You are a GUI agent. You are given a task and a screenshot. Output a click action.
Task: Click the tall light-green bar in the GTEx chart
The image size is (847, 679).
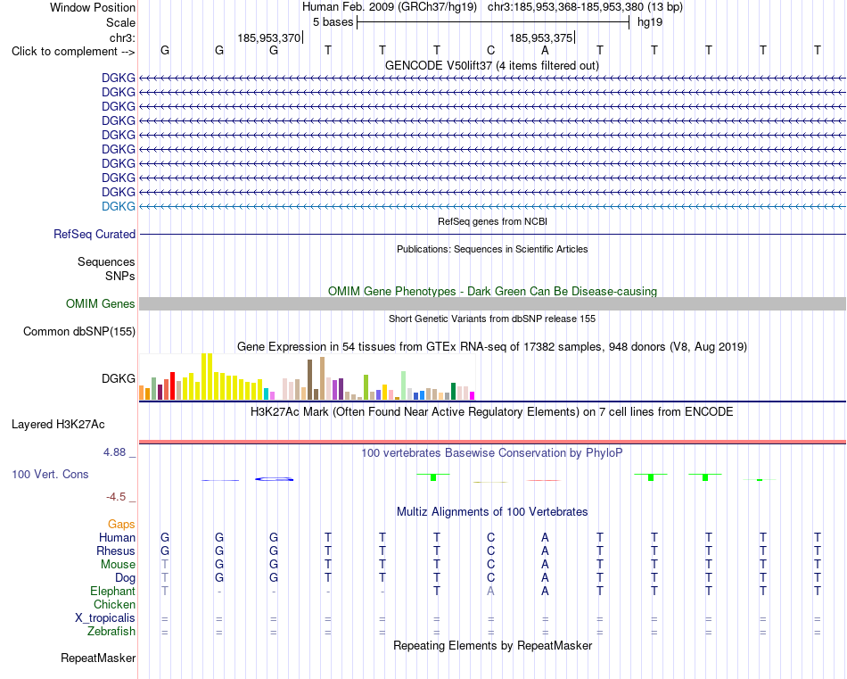404,386
